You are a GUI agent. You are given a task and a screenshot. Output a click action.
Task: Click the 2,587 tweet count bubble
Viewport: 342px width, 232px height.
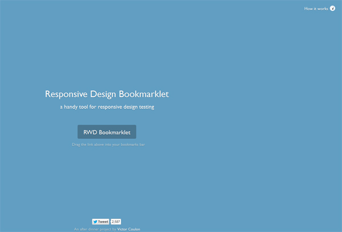tap(116, 222)
